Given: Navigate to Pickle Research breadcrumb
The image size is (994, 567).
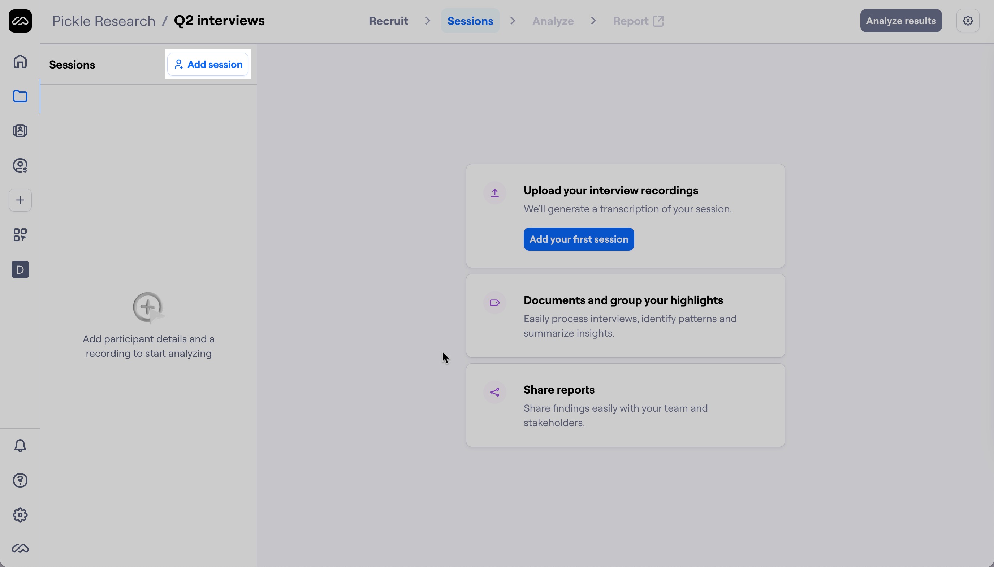Looking at the screenshot, I should (104, 21).
